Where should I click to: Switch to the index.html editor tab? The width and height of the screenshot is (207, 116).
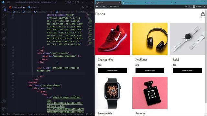click(17, 7)
